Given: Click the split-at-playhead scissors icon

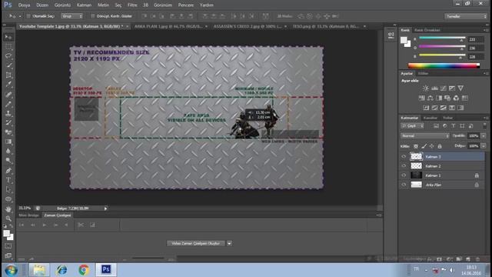Looking at the screenshot, I should (81, 225).
